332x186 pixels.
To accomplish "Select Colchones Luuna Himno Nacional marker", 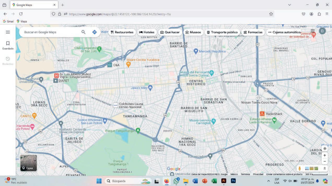I will click(x=115, y=105).
